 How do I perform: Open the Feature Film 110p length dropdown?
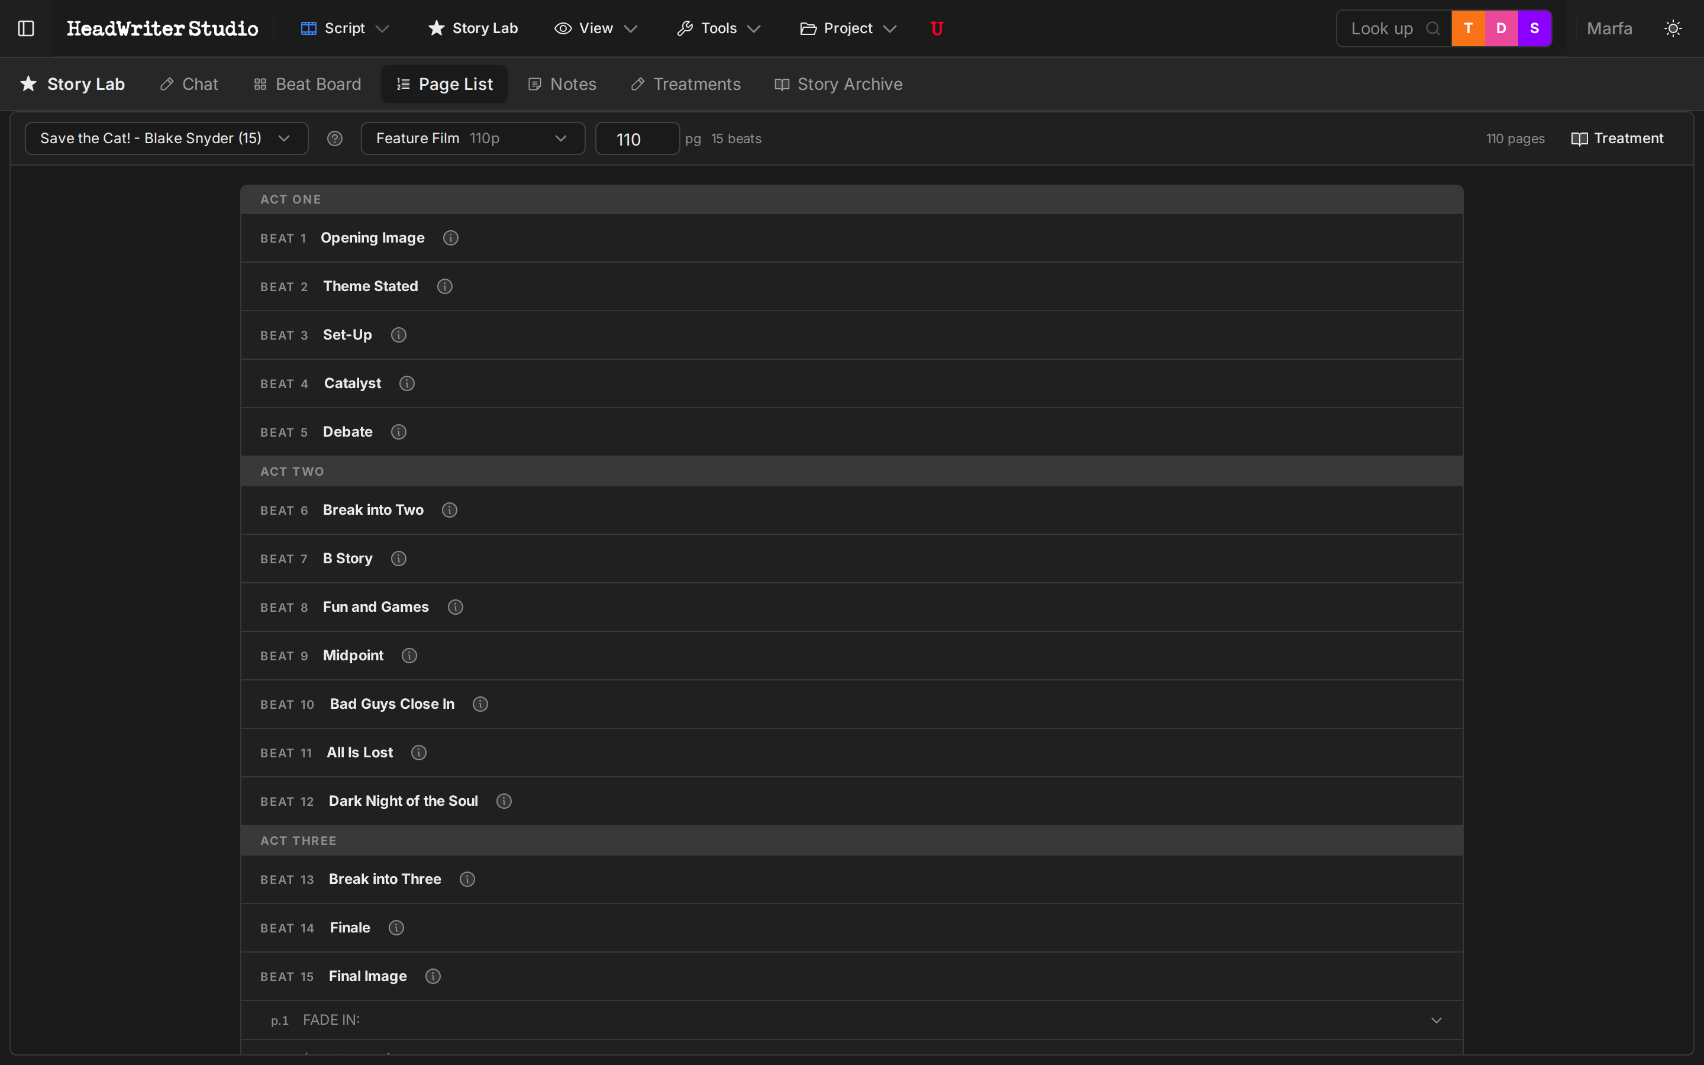tap(473, 138)
